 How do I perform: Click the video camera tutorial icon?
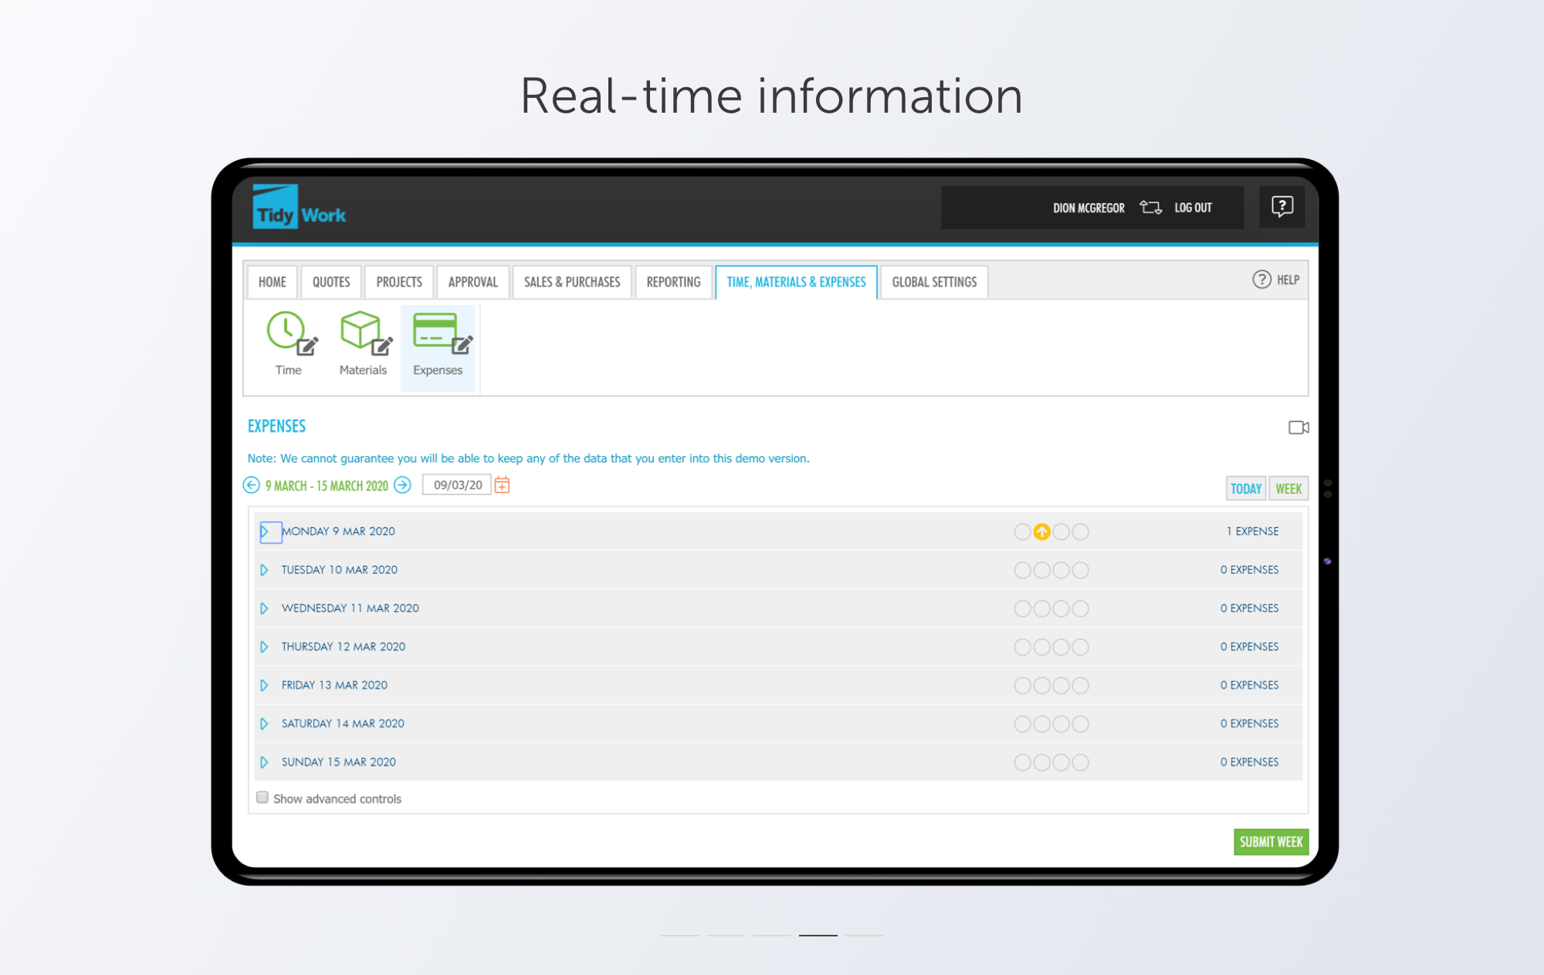[1298, 427]
